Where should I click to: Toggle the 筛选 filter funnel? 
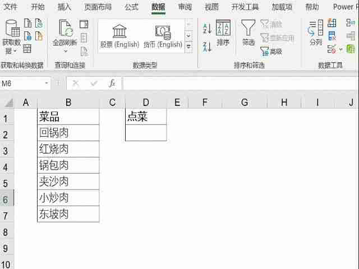tap(248, 33)
